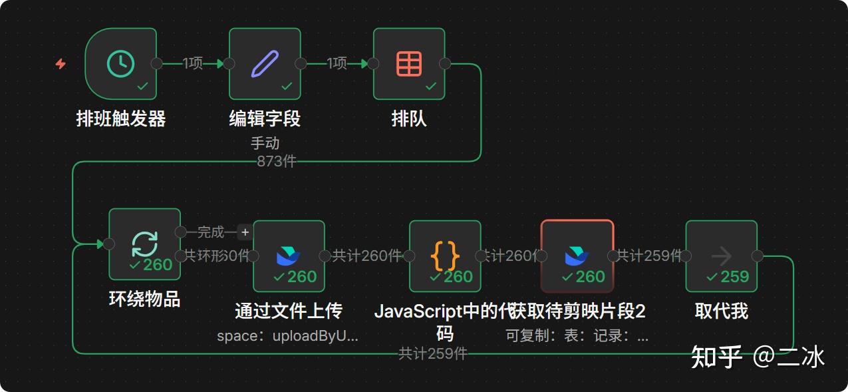Click the space：uploadByU... subtitle text
The height and width of the screenshot is (392, 848).
click(287, 336)
